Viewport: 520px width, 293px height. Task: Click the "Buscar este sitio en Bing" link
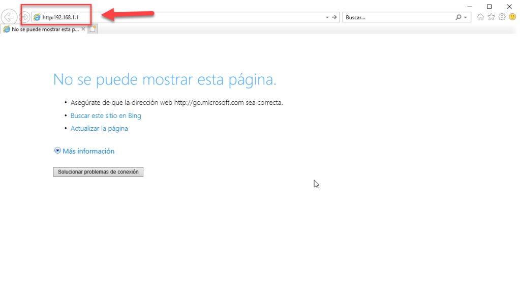click(x=106, y=115)
